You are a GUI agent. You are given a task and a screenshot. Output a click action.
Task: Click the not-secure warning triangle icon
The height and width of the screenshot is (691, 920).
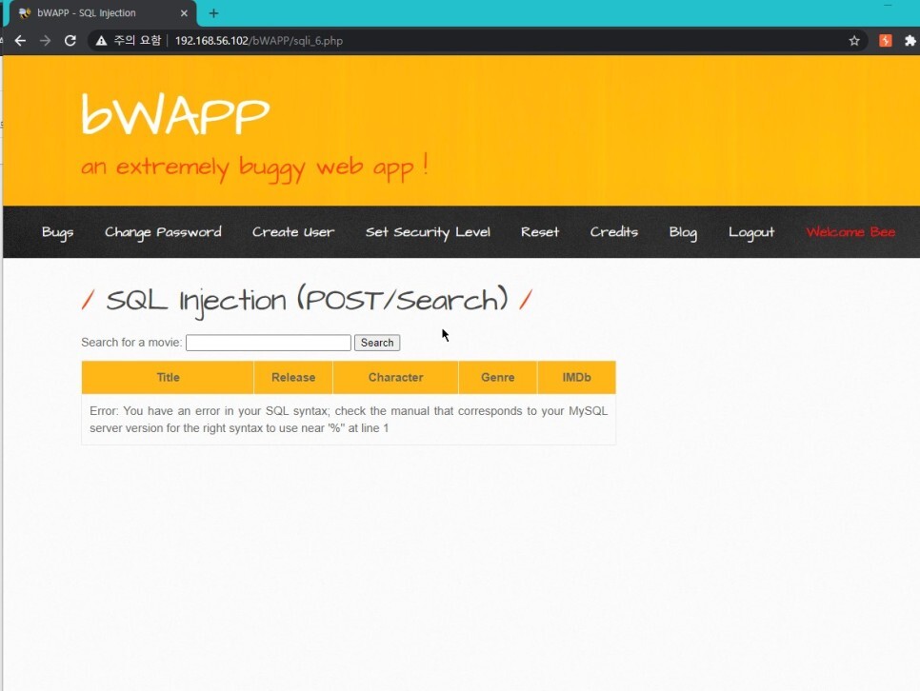pyautogui.click(x=102, y=41)
